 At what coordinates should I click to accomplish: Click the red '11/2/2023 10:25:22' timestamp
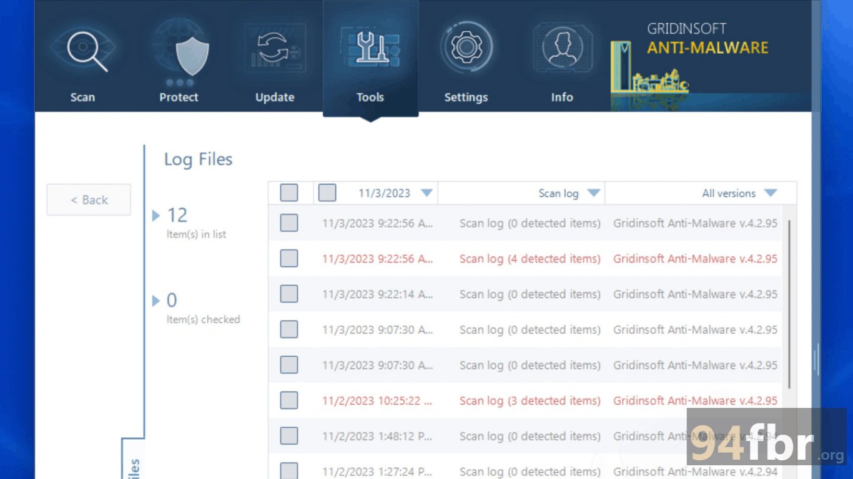click(378, 401)
